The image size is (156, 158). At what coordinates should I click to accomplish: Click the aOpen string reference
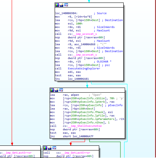pos(75,95)
